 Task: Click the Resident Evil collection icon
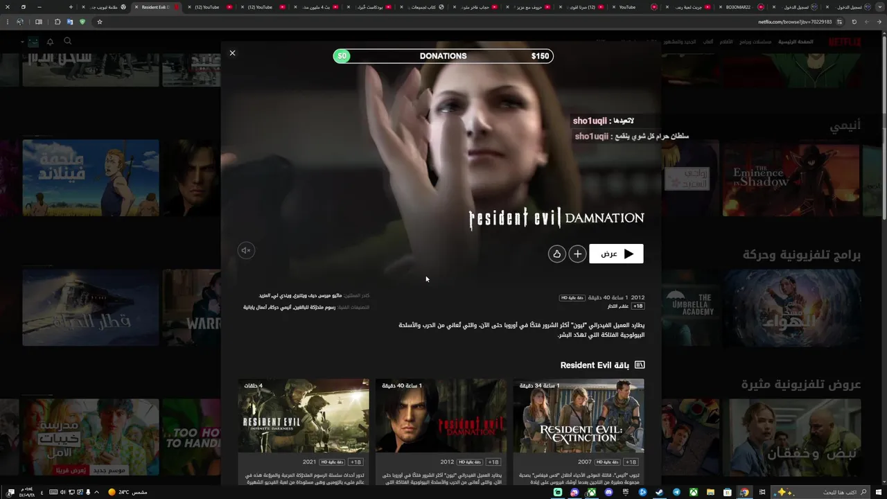click(x=640, y=365)
